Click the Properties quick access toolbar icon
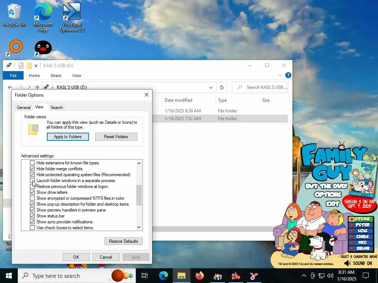Viewport: 378px width, 283px height. point(21,66)
